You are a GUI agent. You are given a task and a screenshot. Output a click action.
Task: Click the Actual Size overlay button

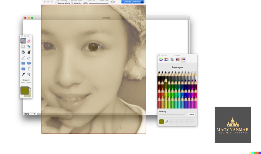click(76, 1)
